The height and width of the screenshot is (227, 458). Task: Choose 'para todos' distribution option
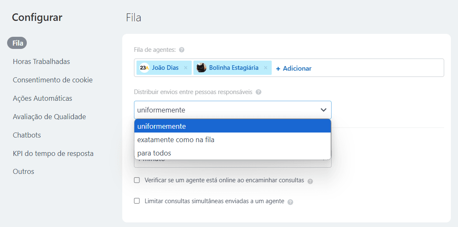click(154, 153)
